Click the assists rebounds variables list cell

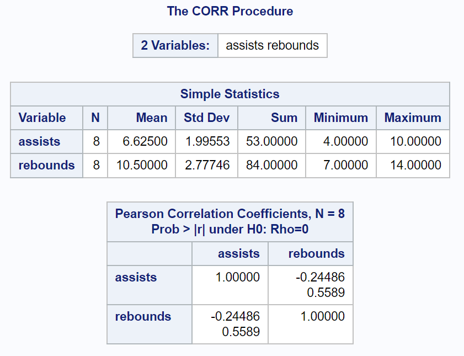click(x=272, y=46)
